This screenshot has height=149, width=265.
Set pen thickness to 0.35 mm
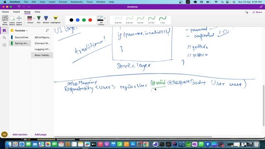click(130, 20)
